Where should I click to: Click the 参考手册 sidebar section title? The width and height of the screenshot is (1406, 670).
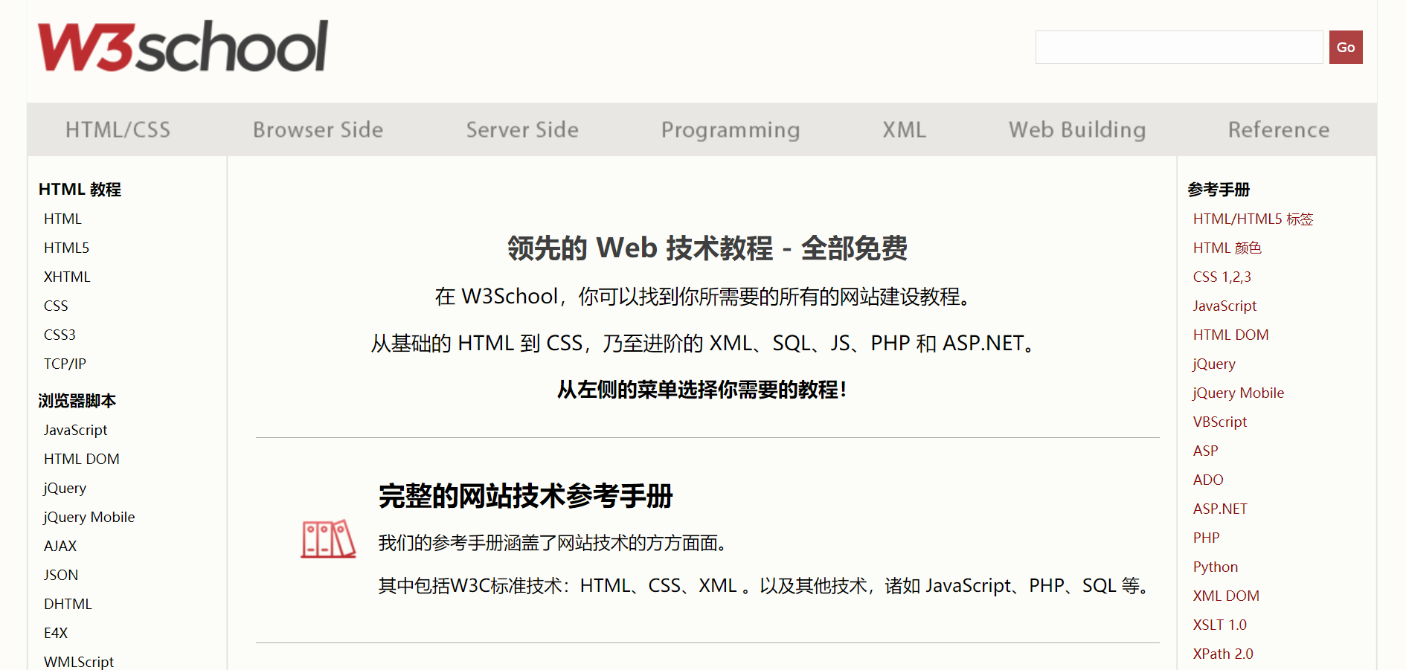coord(1219,190)
